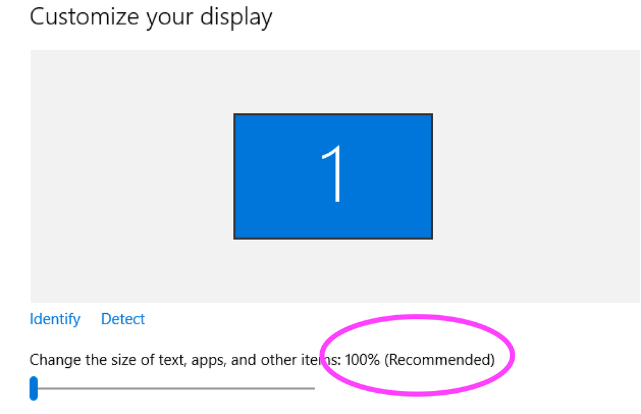Click the "Customize your display" heading
This screenshot has height=414, width=641.
pos(151,16)
